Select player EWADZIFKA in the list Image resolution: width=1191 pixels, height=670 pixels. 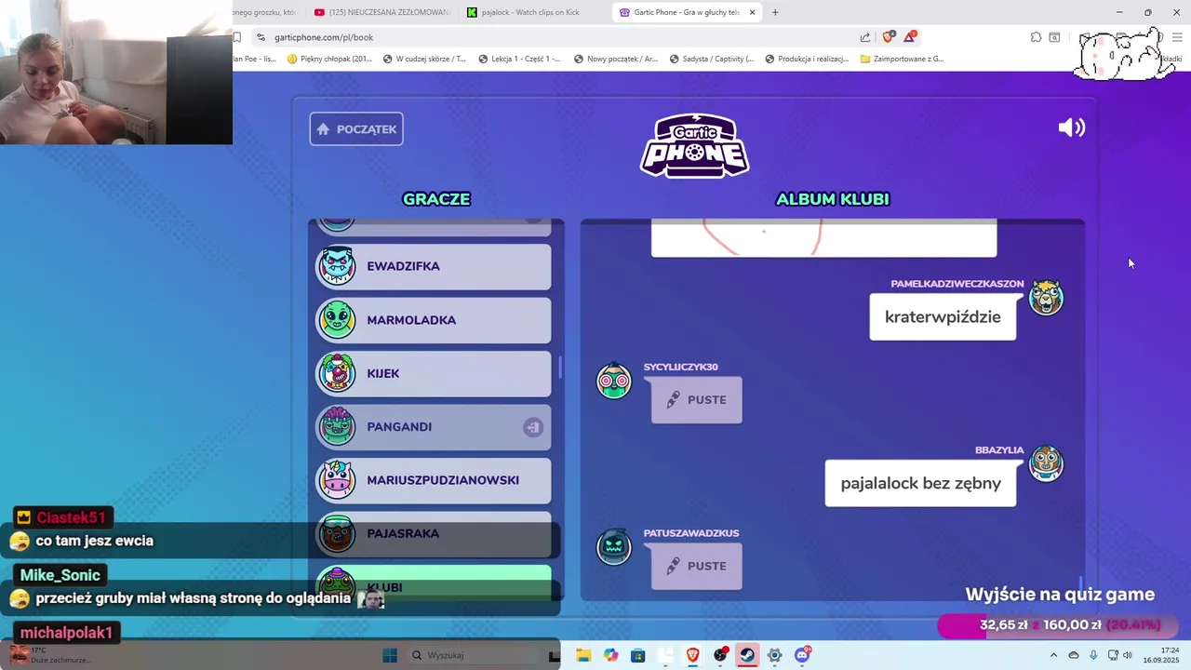434,266
